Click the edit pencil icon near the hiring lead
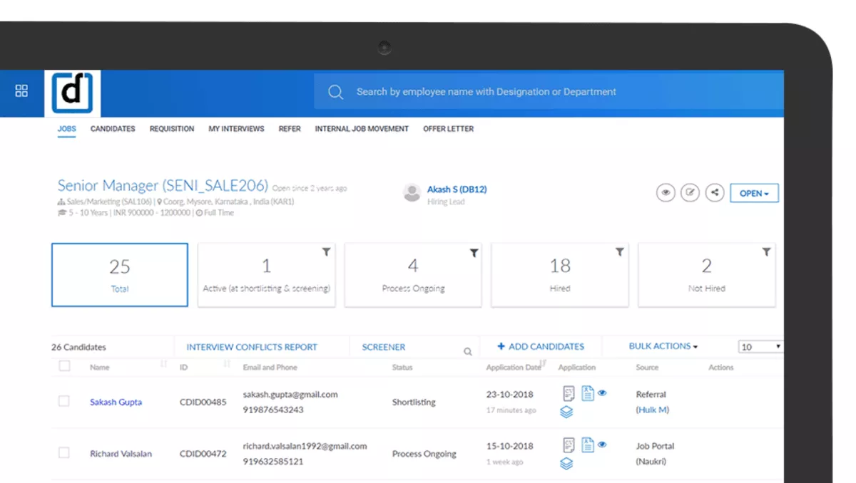The width and height of the screenshot is (856, 483). (x=690, y=192)
